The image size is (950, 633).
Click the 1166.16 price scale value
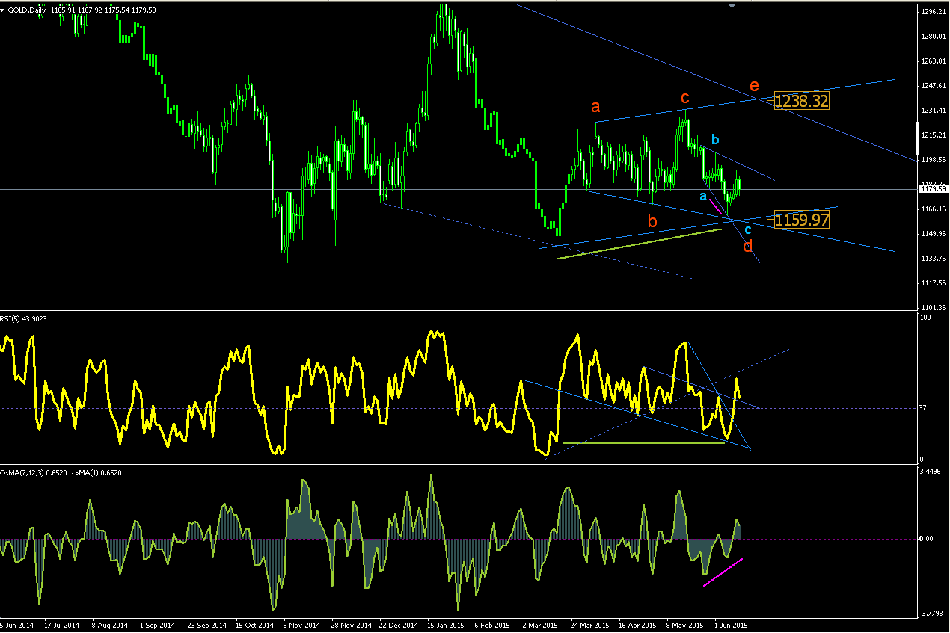pos(933,209)
